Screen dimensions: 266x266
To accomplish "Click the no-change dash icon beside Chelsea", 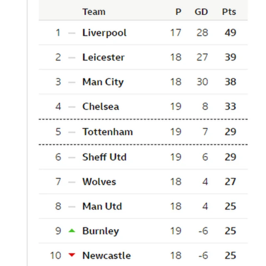I will coord(72,107).
